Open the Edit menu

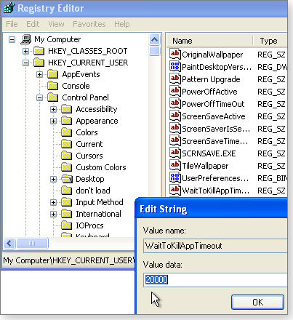point(33,24)
